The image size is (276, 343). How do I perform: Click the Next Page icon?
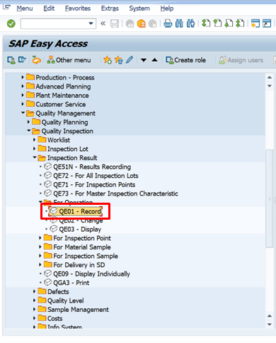click(229, 23)
